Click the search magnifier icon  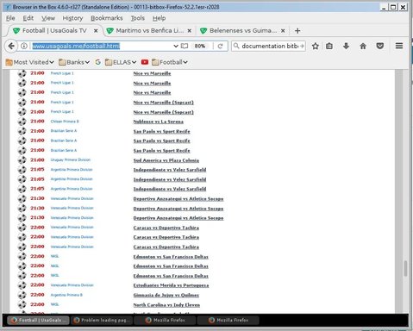pos(236,46)
